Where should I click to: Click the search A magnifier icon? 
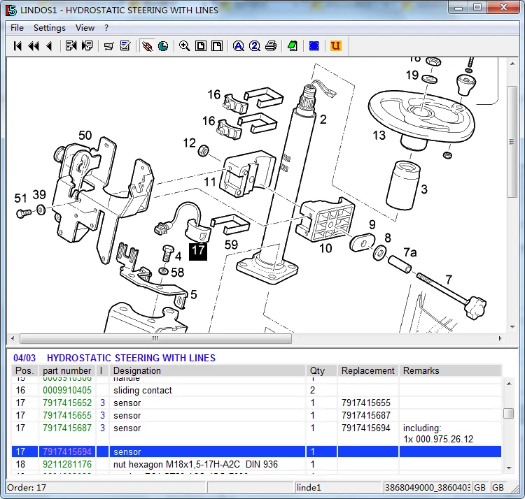click(239, 46)
